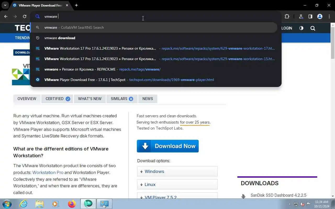335x209 pixels.
Task: Follow the 'for over 25 years' link
Action: coord(195,122)
